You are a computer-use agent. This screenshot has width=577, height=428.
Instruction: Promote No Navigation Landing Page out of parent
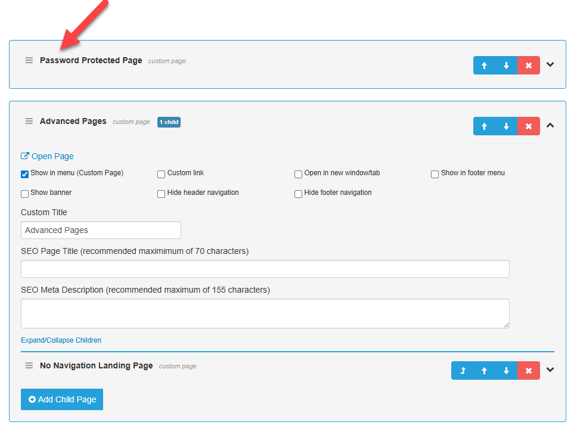462,371
